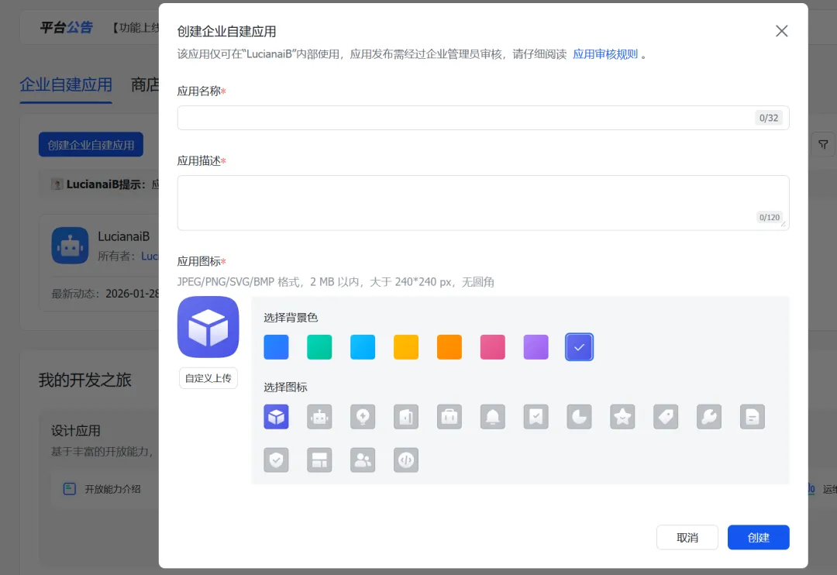Click the blue 创建 button
Viewport: 837px width, 575px height.
(x=758, y=537)
